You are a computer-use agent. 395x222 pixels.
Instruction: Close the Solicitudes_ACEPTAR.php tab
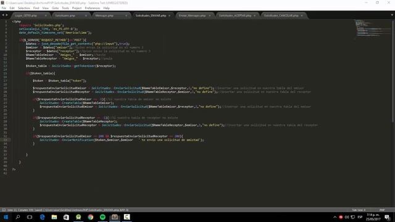(254, 15)
